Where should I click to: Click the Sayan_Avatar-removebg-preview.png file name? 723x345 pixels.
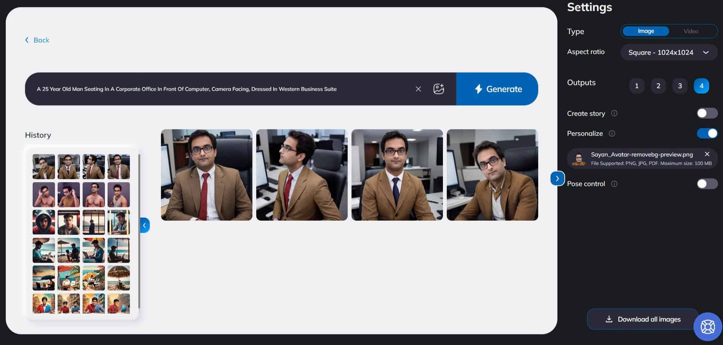pos(642,154)
